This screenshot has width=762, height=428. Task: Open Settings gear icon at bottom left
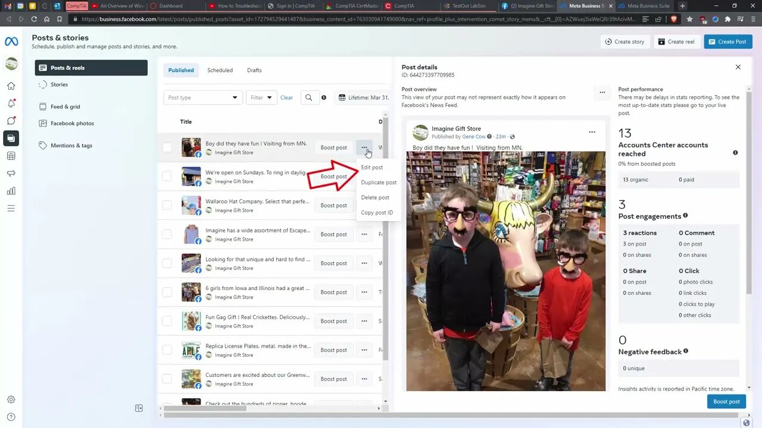(11, 400)
